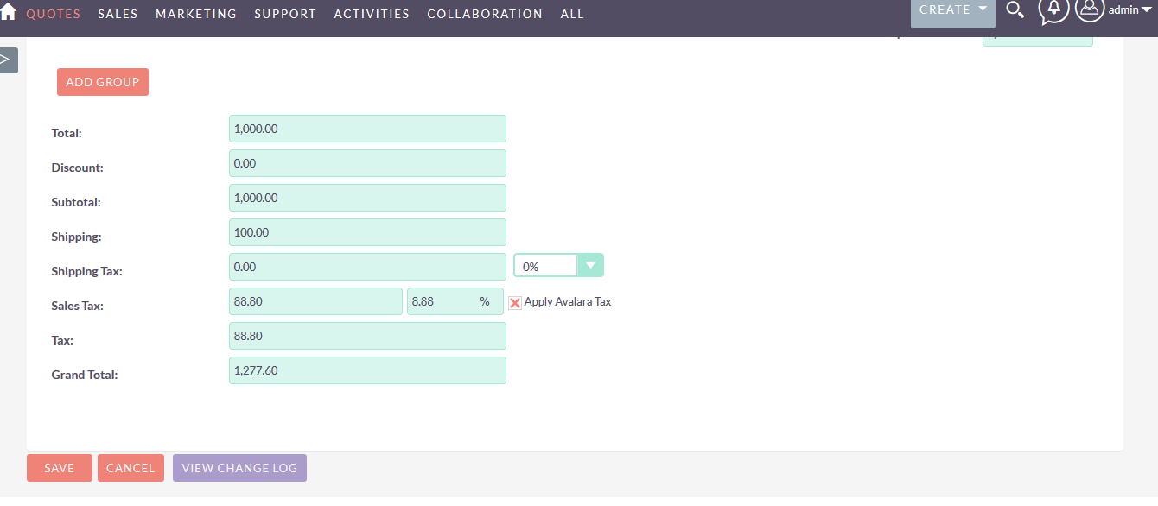Open the notifications bell icon
This screenshot has width=1158, height=506.
point(1053,10)
